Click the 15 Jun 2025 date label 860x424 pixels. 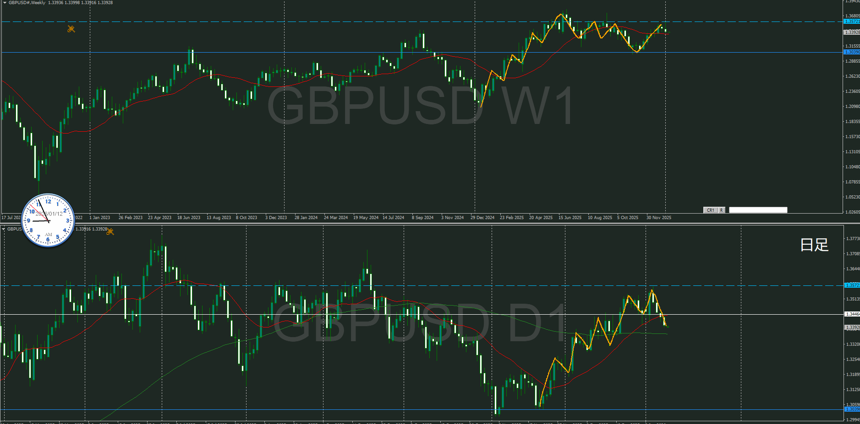[x=570, y=218]
